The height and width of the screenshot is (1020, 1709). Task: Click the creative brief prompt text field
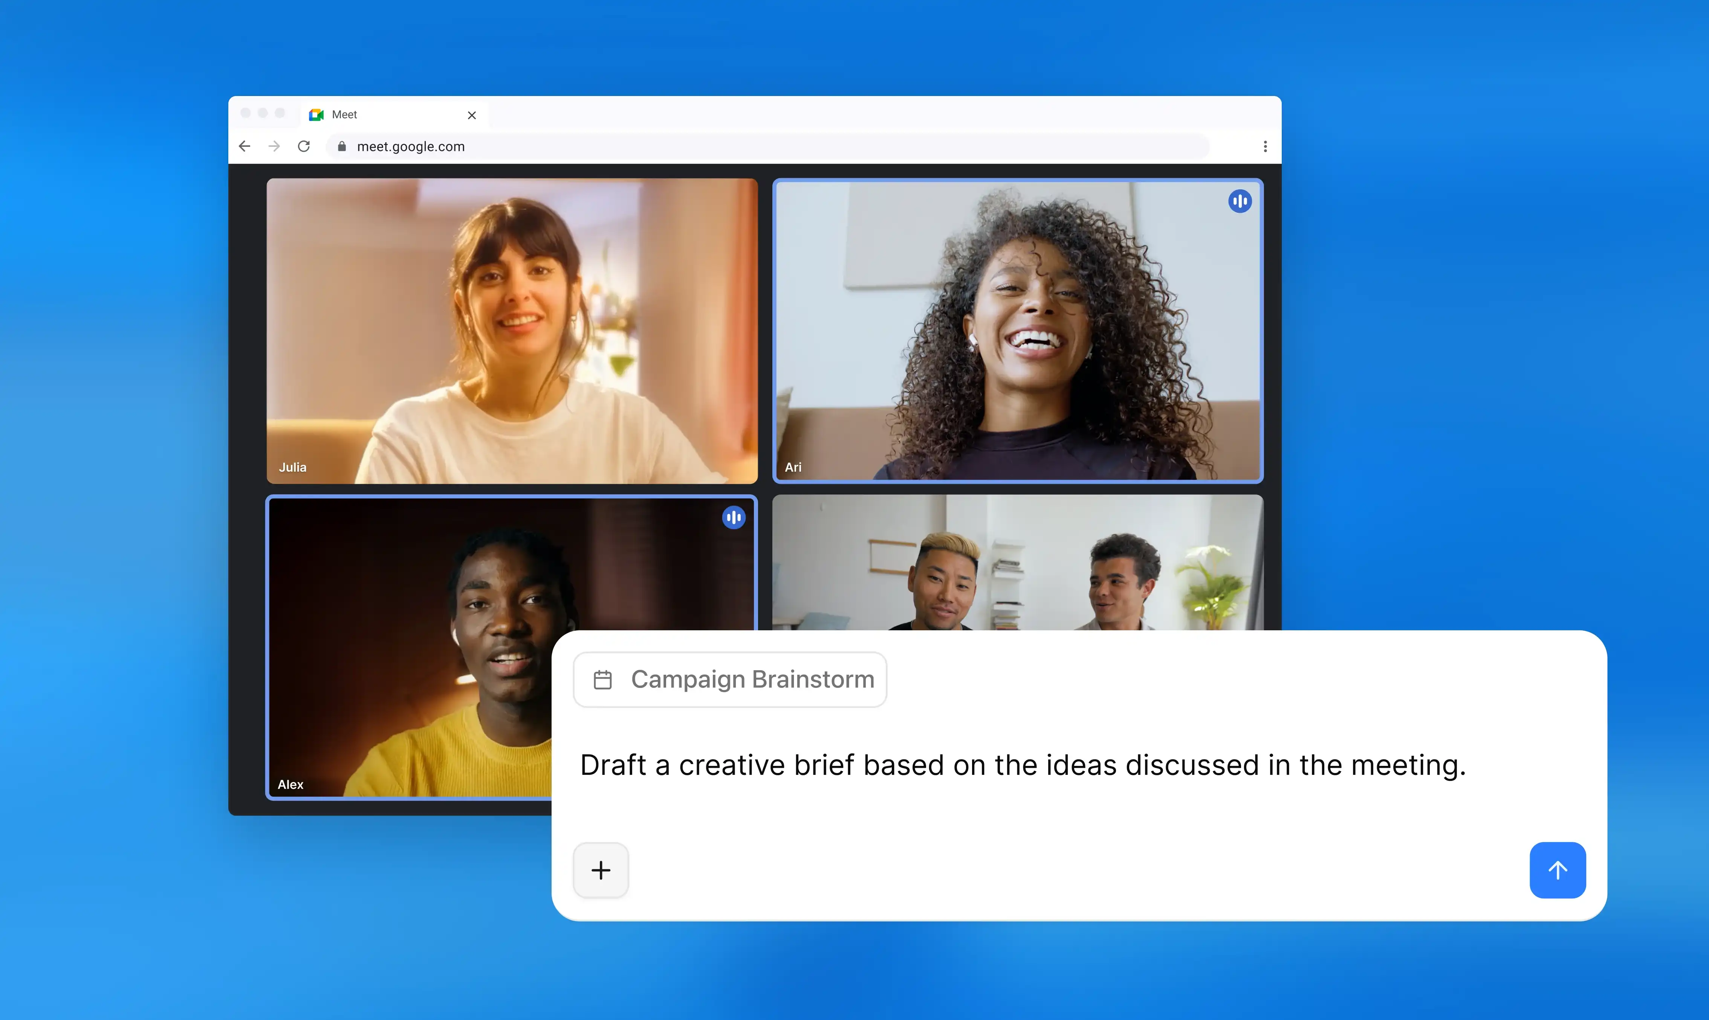click(x=1023, y=765)
